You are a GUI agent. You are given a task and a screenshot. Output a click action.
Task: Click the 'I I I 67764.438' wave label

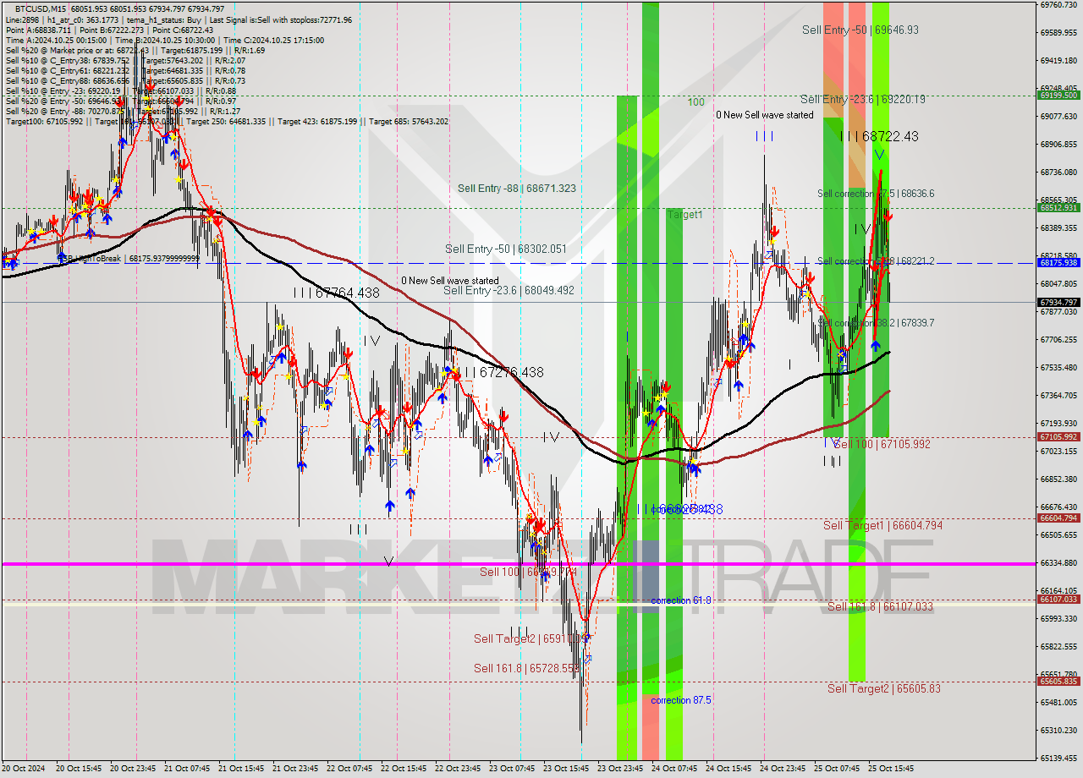[336, 293]
